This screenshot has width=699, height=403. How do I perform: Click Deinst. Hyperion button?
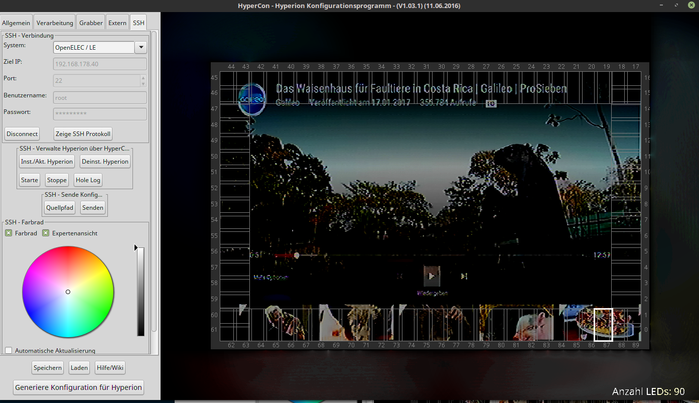point(105,162)
